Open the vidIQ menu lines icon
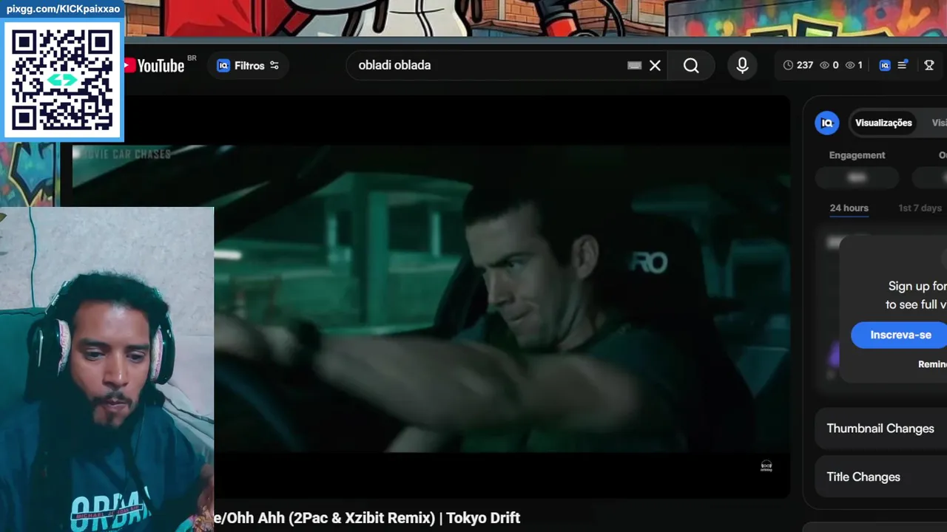The width and height of the screenshot is (947, 532). pyautogui.click(x=903, y=65)
